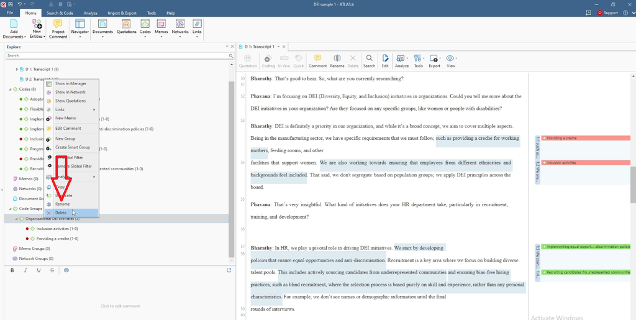Select New Memo in the context menu

(71, 118)
